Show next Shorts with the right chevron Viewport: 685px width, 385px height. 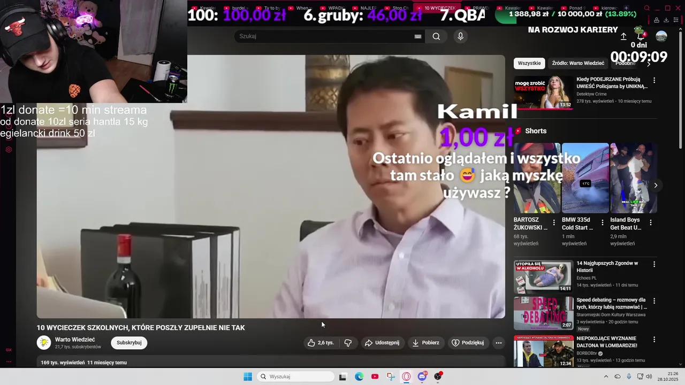[x=656, y=186]
